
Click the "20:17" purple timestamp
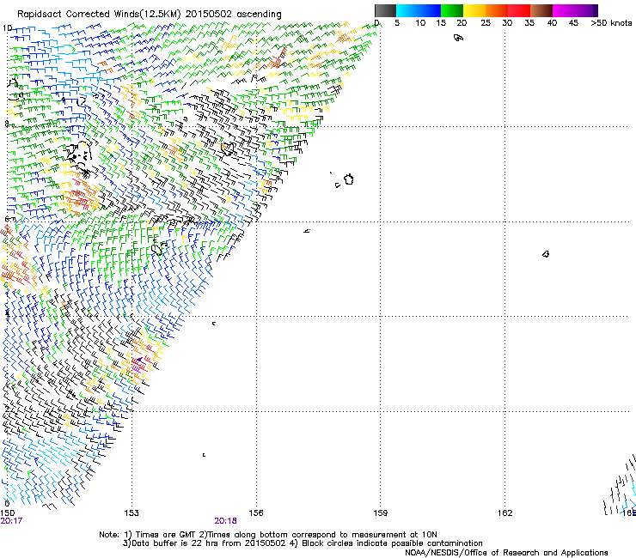pyautogui.click(x=11, y=521)
